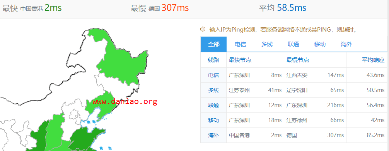
Task: Click the 多线 row label in table
Action: click(213, 90)
